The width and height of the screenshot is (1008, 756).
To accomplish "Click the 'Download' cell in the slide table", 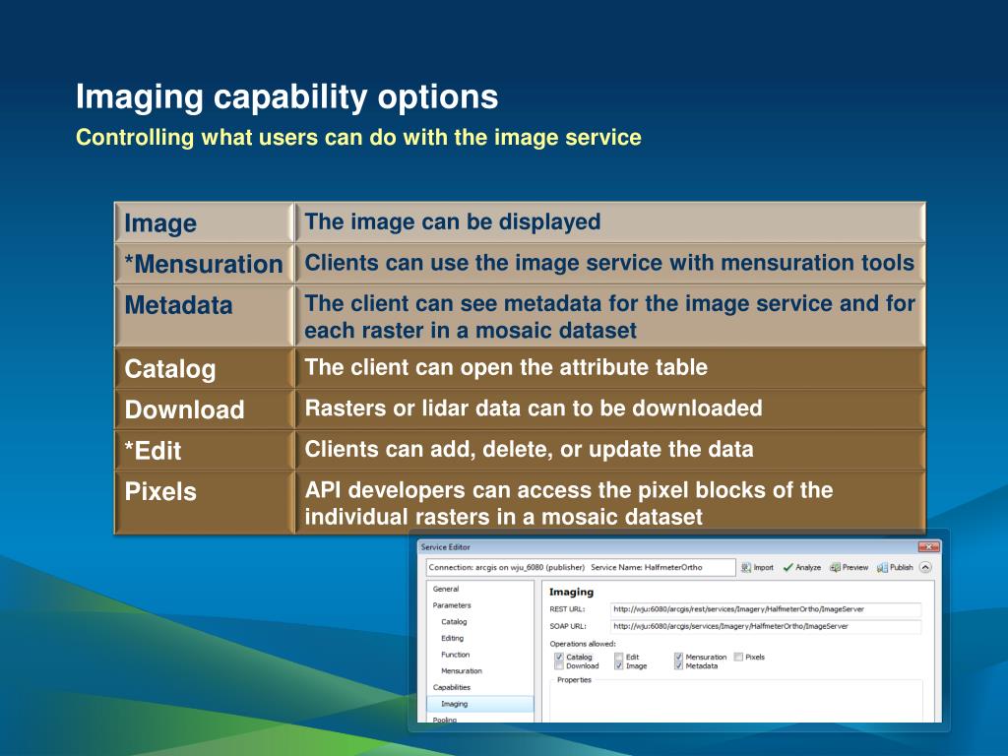I will [x=204, y=409].
